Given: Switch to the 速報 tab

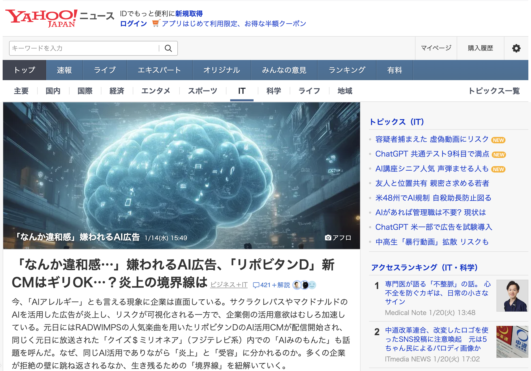Looking at the screenshot, I should click(64, 70).
